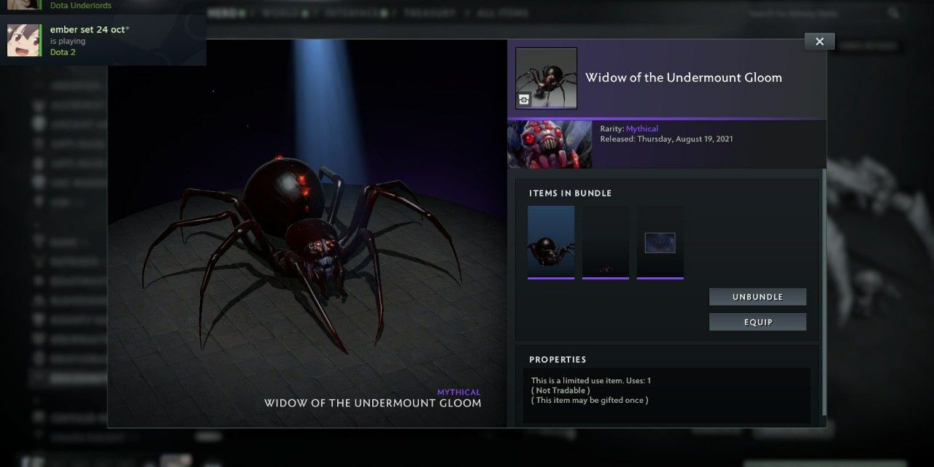Viewport: 934px width, 467px height.
Task: Click the Unbundle button
Action: click(x=757, y=297)
